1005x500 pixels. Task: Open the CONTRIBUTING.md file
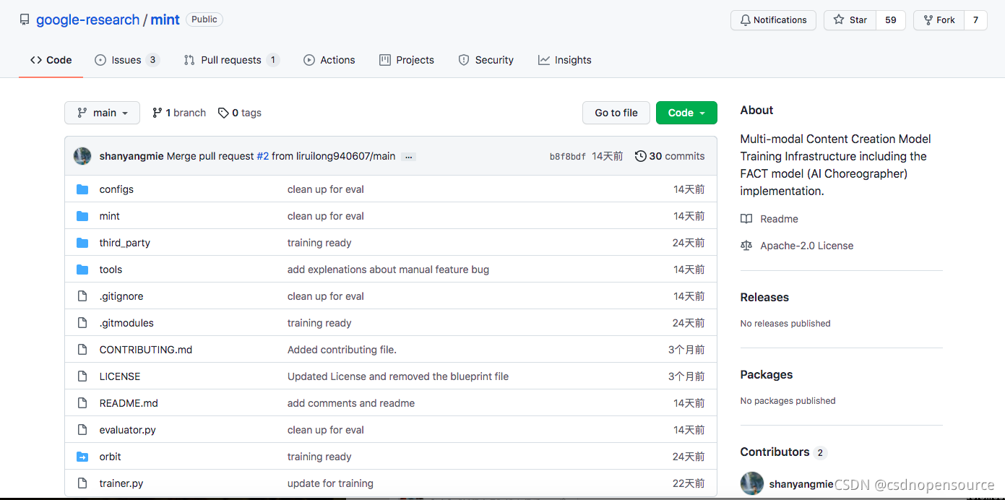(x=146, y=350)
